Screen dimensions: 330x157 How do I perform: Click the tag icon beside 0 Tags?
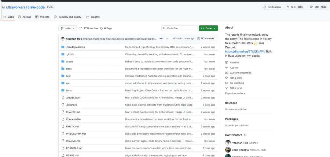click(x=101, y=28)
